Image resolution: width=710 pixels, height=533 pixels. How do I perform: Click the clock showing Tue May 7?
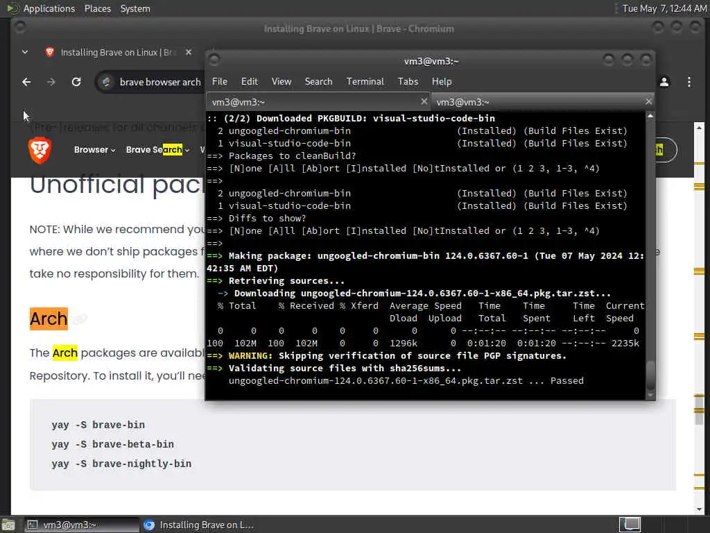point(664,8)
